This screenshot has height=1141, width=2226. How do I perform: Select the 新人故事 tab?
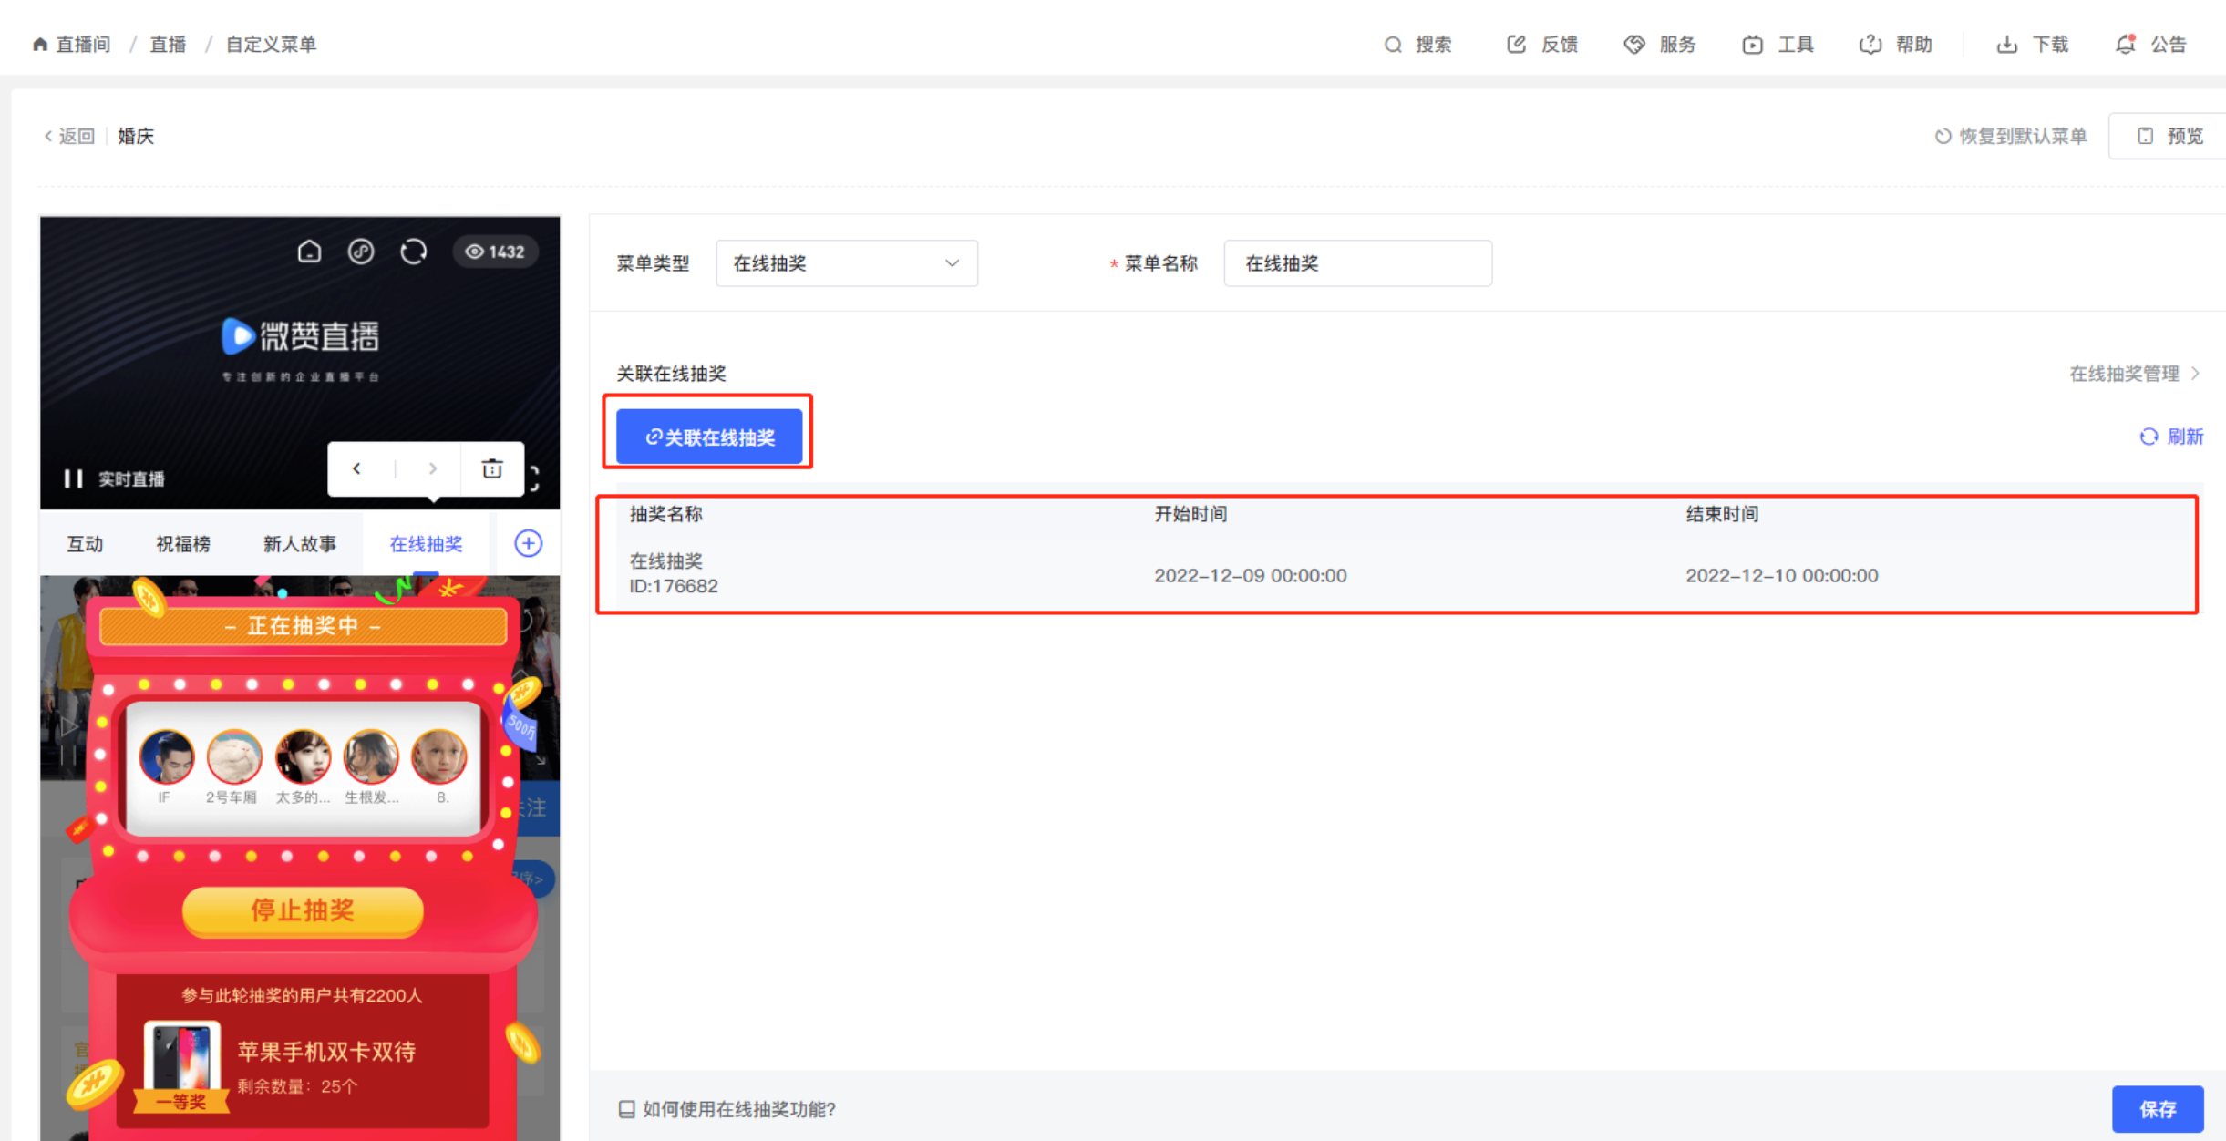[x=299, y=544]
